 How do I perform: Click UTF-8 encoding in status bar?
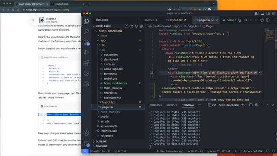click(x=226, y=151)
